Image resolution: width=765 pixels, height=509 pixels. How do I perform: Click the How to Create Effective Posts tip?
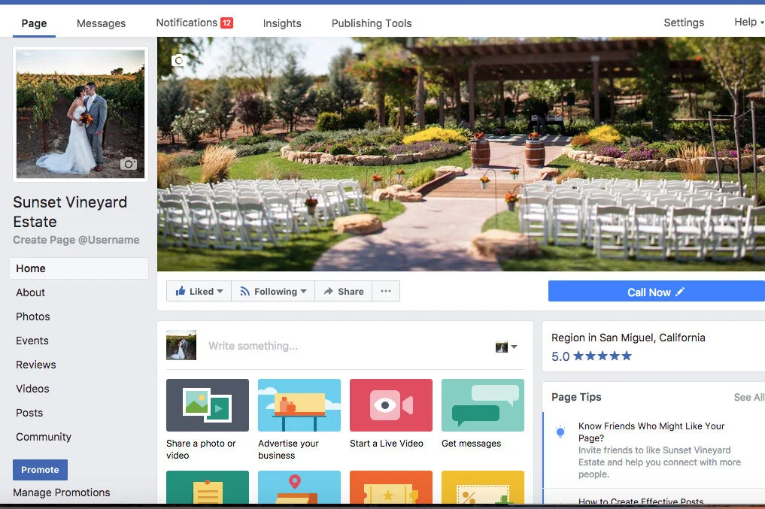point(641,501)
